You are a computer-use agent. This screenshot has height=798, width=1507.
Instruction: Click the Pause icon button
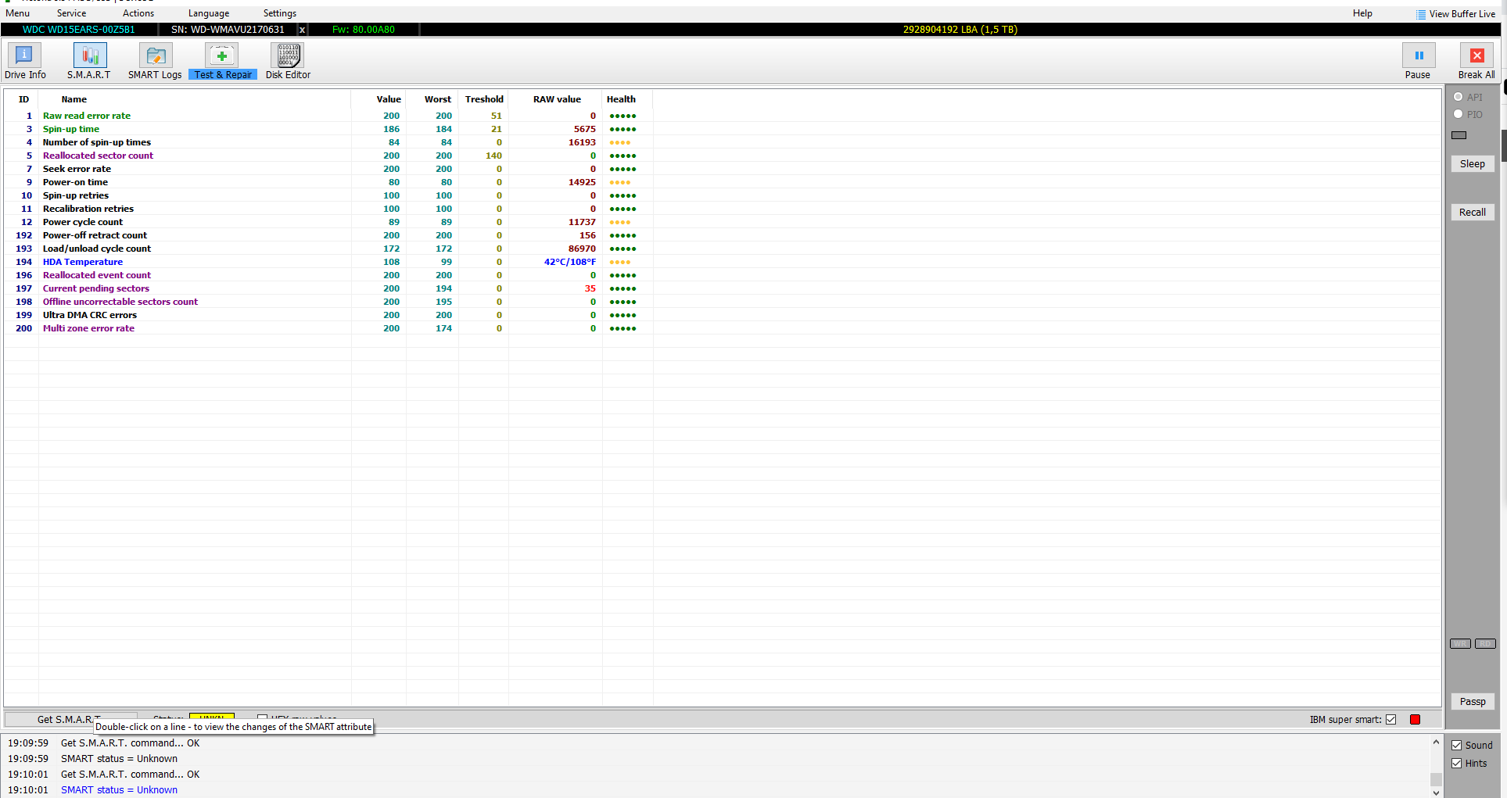(1419, 55)
